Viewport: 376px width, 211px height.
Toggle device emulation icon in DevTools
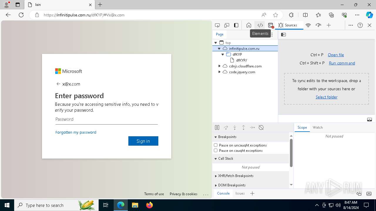point(227,25)
